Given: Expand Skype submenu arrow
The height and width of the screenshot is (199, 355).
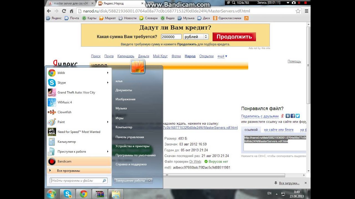Looking at the screenshot, I should [108, 83].
